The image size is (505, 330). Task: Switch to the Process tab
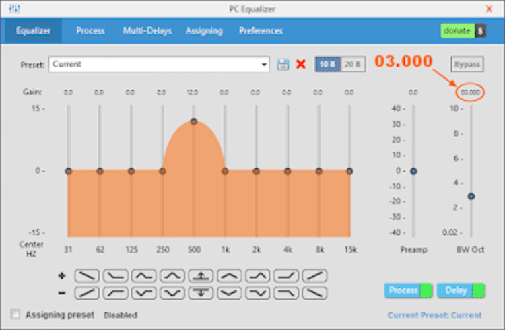point(90,31)
